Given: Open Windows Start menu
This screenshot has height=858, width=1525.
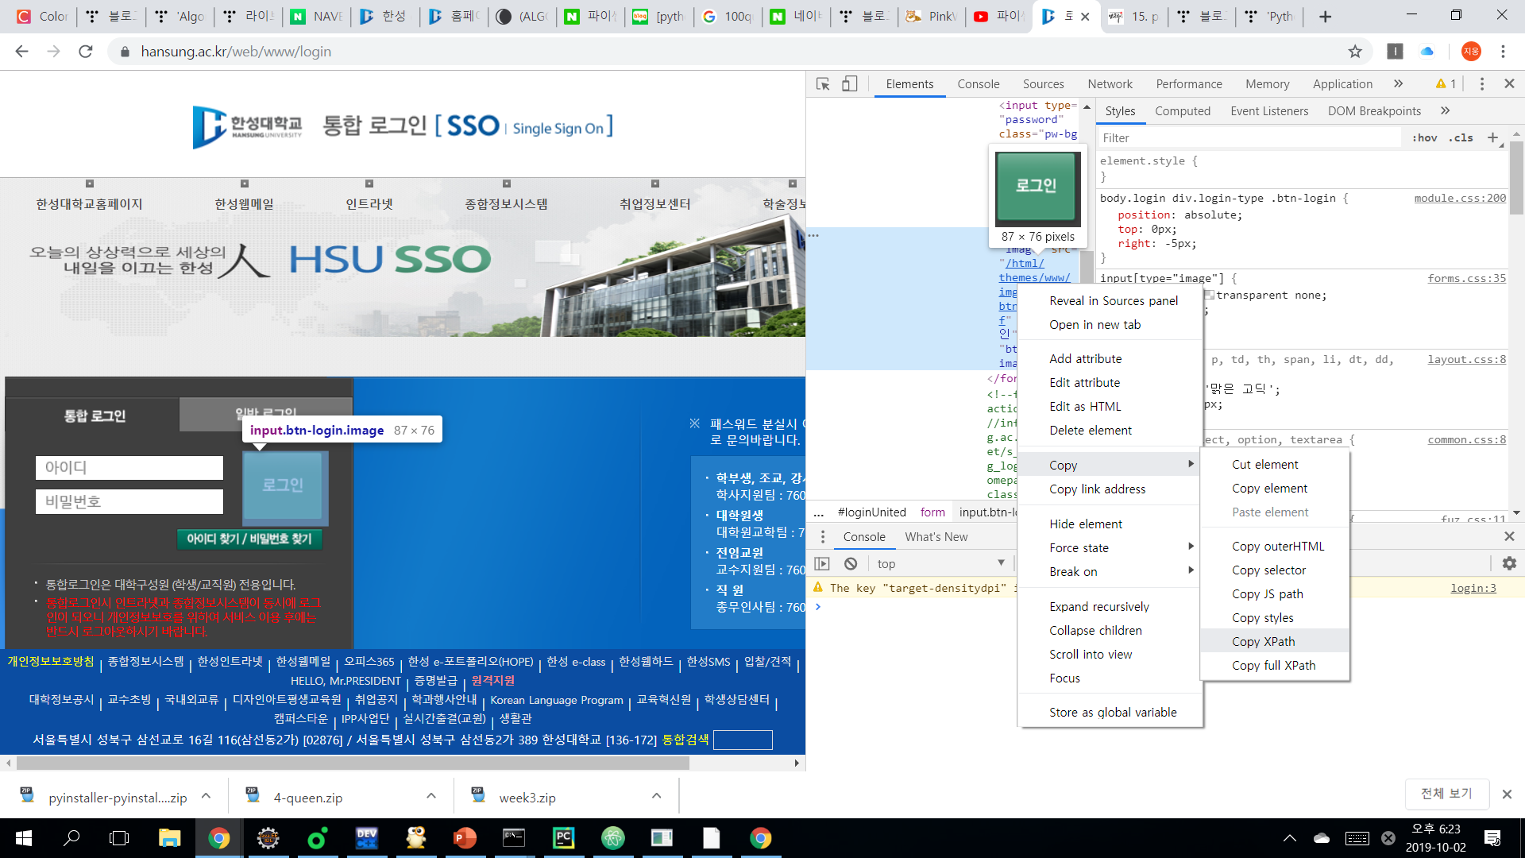Looking at the screenshot, I should click(23, 838).
